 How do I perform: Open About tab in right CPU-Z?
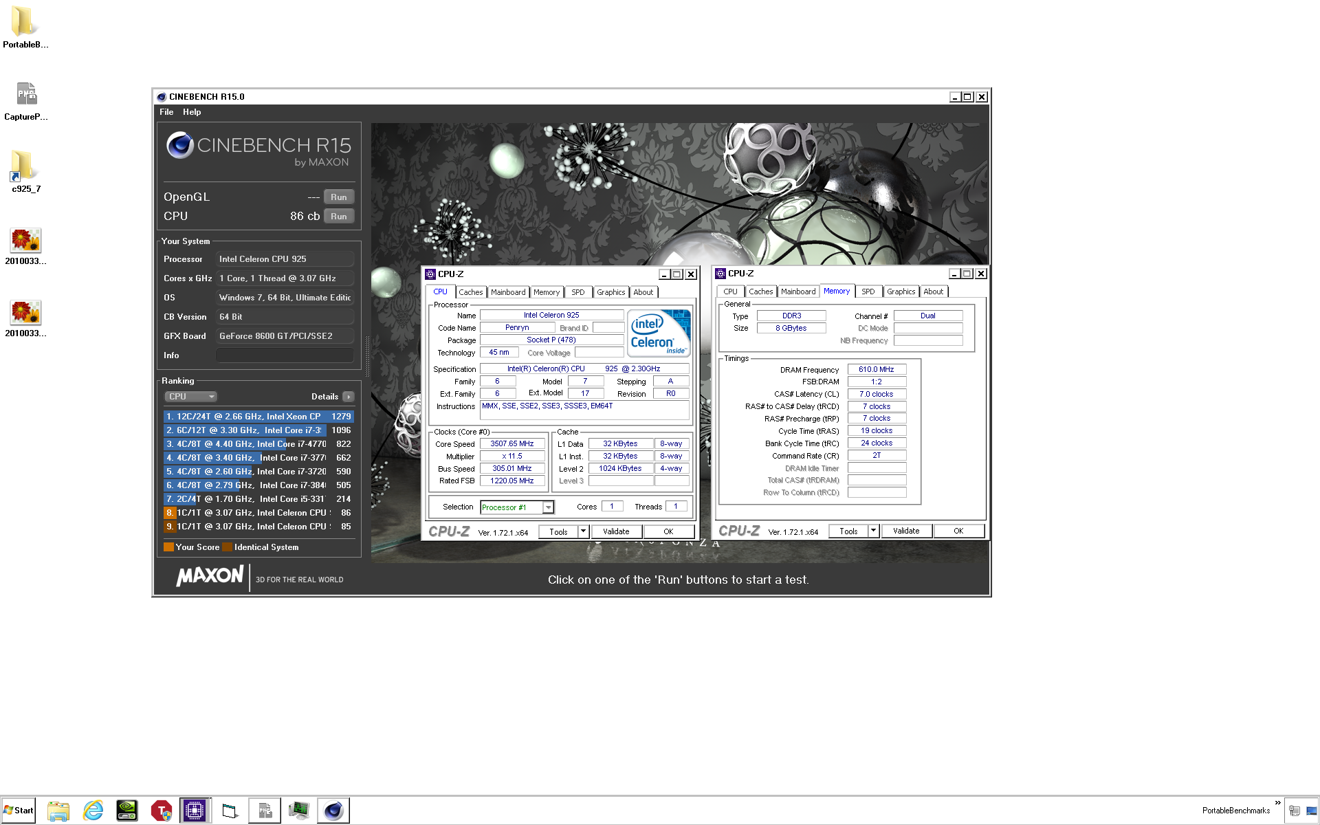tap(934, 291)
